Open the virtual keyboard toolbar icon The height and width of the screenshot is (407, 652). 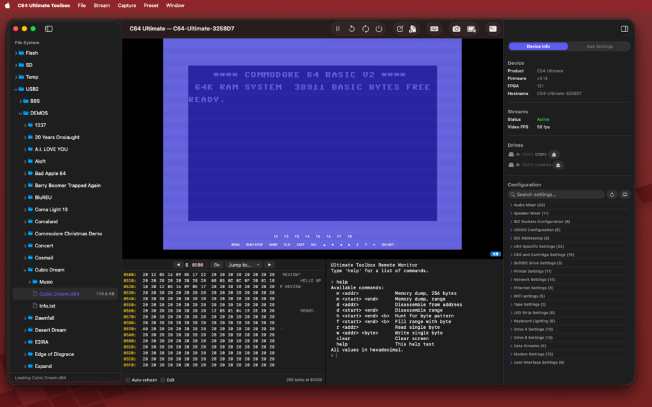point(434,29)
